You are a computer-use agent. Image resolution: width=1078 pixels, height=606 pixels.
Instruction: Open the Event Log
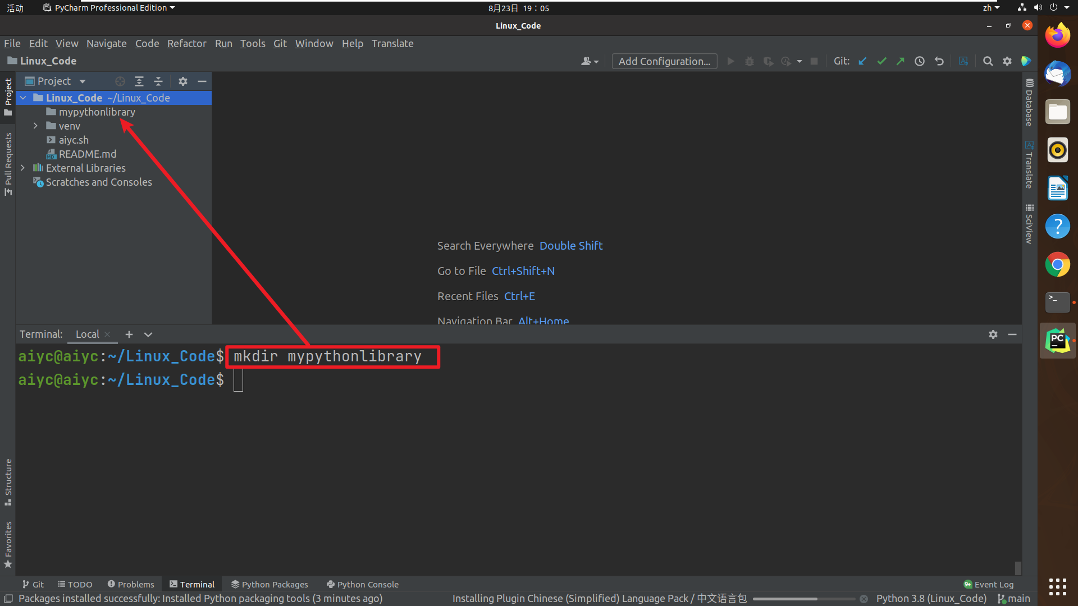pyautogui.click(x=989, y=584)
